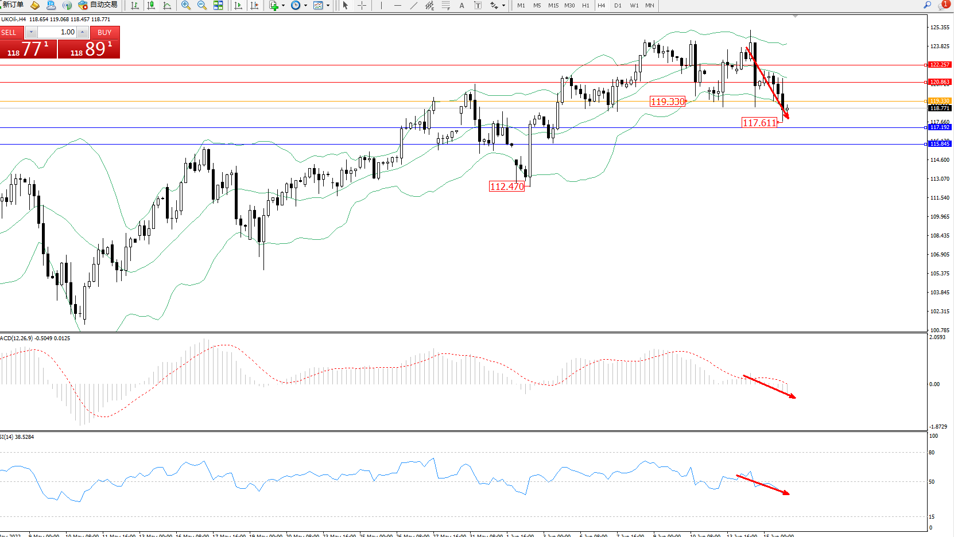Open the add indicators dropdown arrow
Screen dimensions: 954x537
click(x=283, y=6)
